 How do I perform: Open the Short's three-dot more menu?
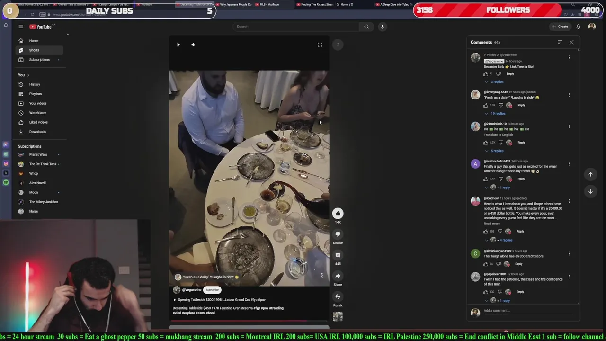(338, 45)
